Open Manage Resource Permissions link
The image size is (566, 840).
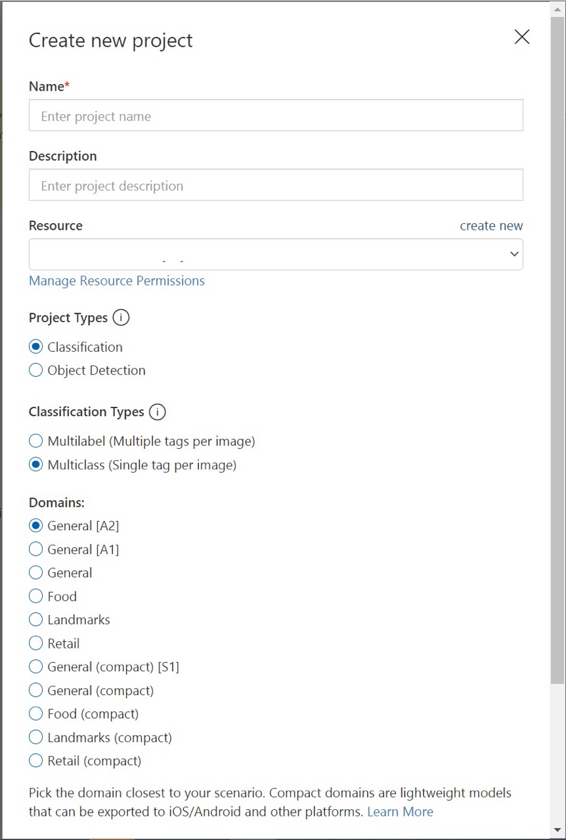coord(117,281)
